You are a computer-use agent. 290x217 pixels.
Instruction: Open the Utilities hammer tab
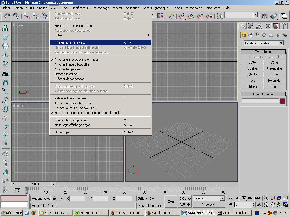click(x=283, y=26)
